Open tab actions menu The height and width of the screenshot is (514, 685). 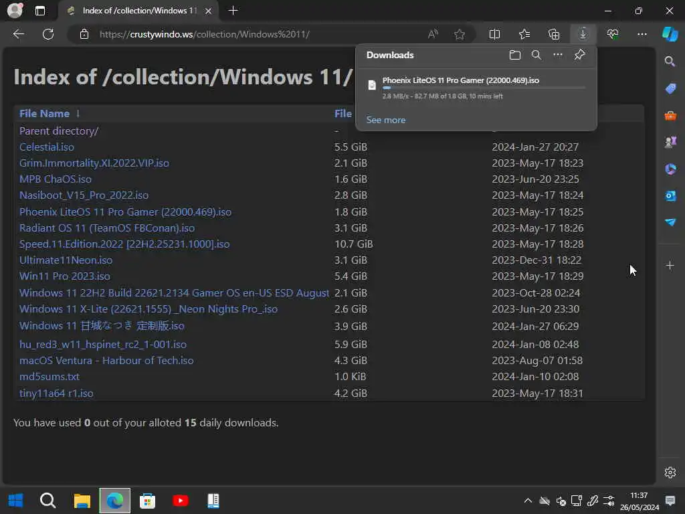39,11
